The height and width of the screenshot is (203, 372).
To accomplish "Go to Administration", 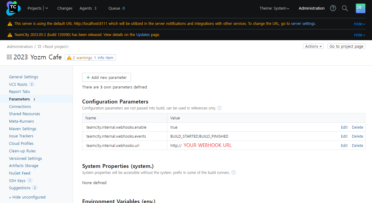I will coord(312,8).
